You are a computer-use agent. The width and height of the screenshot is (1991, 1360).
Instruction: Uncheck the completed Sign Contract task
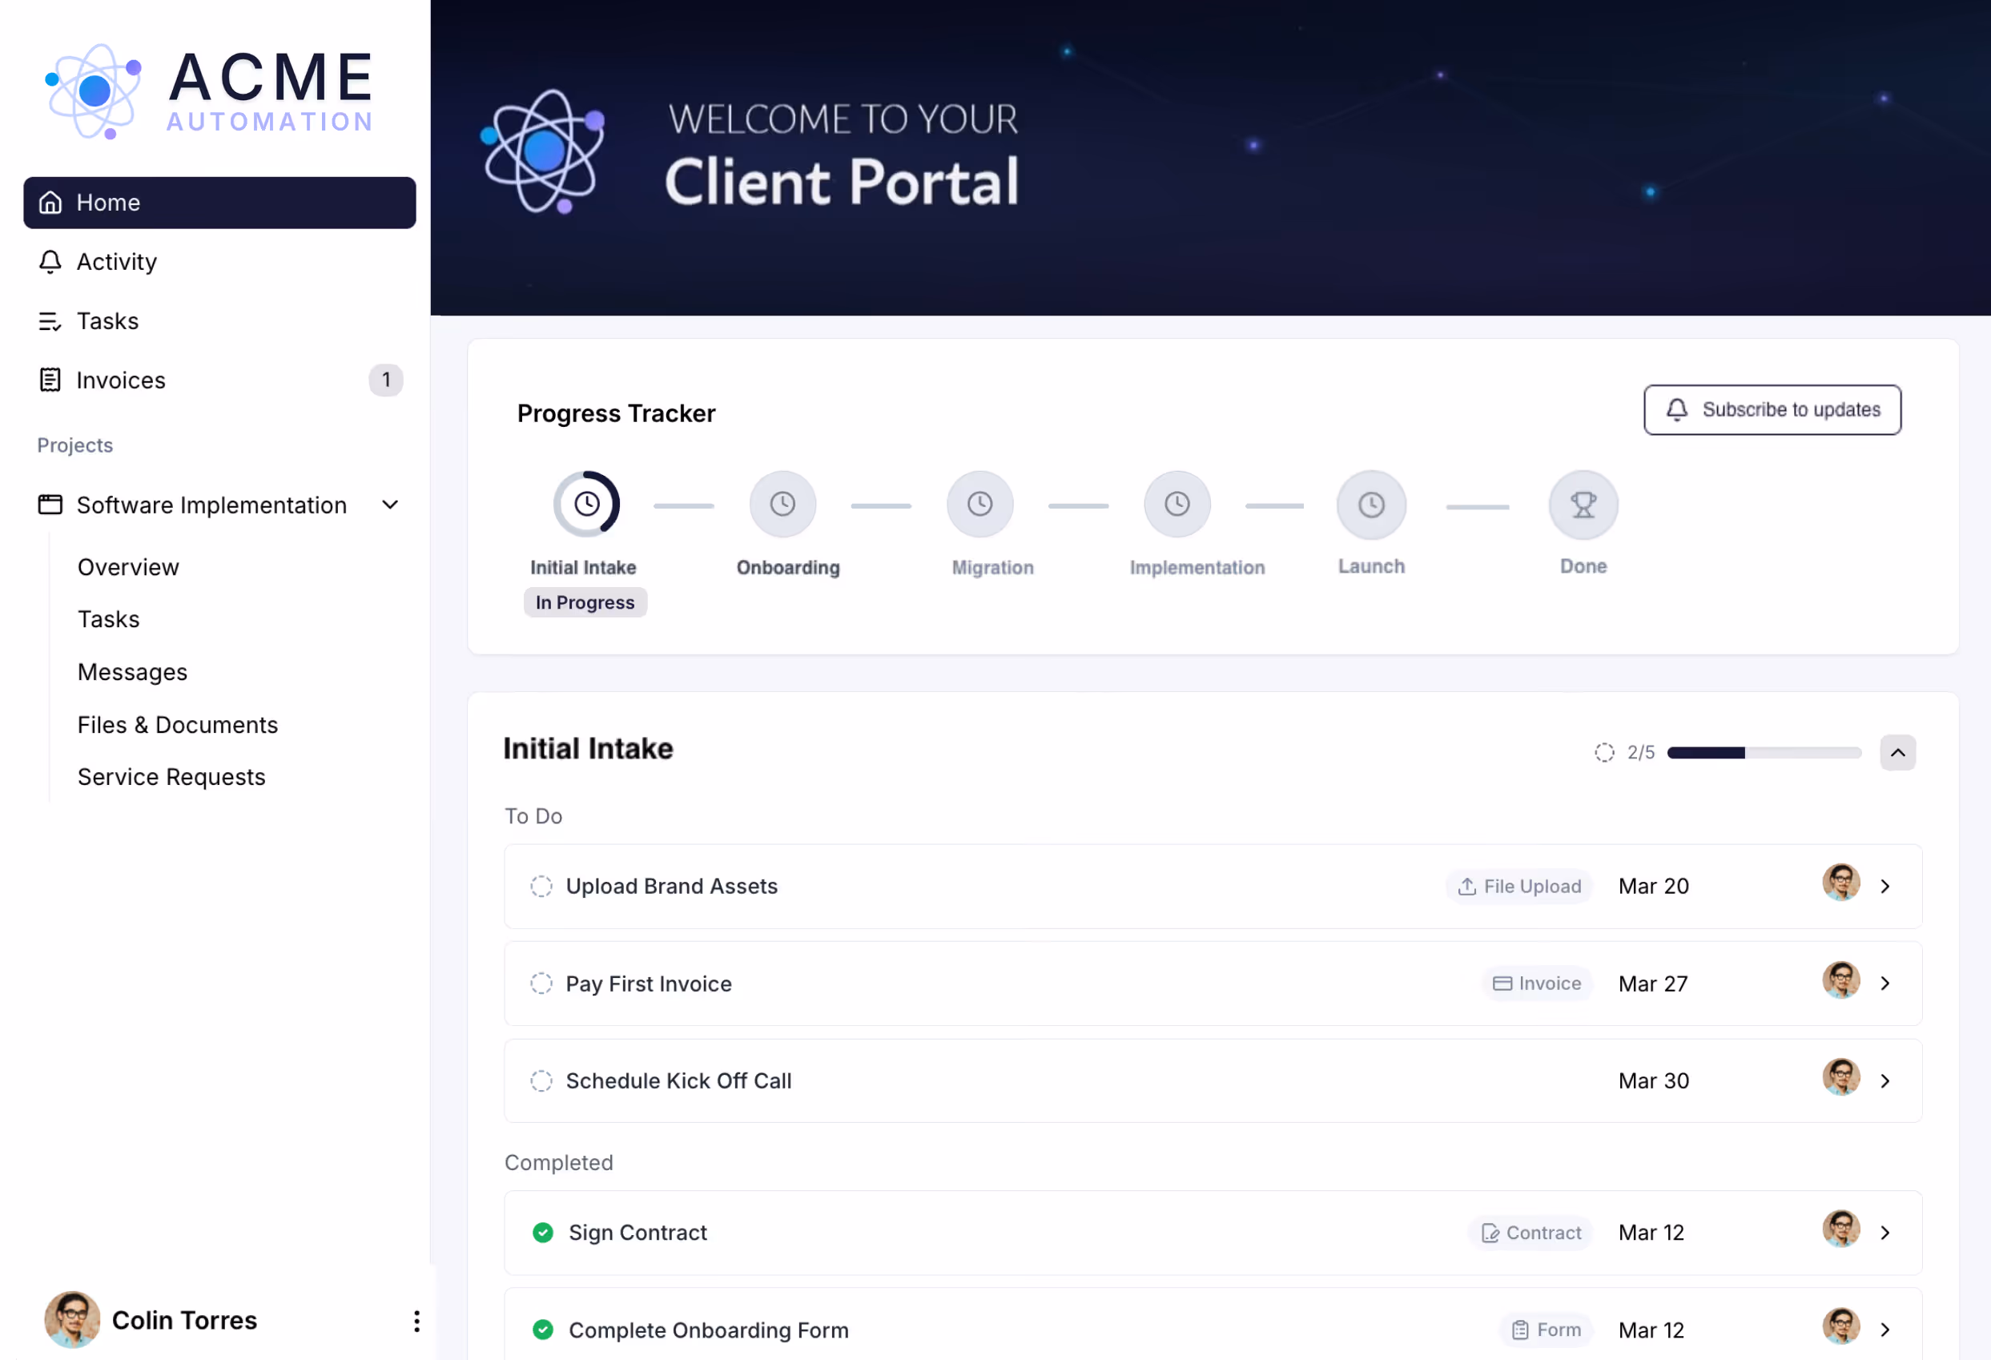coord(542,1233)
